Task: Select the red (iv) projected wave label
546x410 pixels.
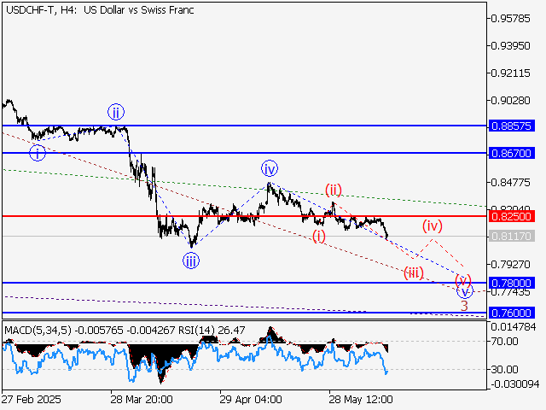Action: pyautogui.click(x=433, y=226)
